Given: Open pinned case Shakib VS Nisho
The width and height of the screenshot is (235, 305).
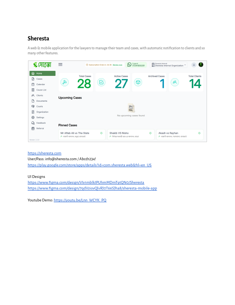Looking at the screenshot, I should tap(131, 134).
